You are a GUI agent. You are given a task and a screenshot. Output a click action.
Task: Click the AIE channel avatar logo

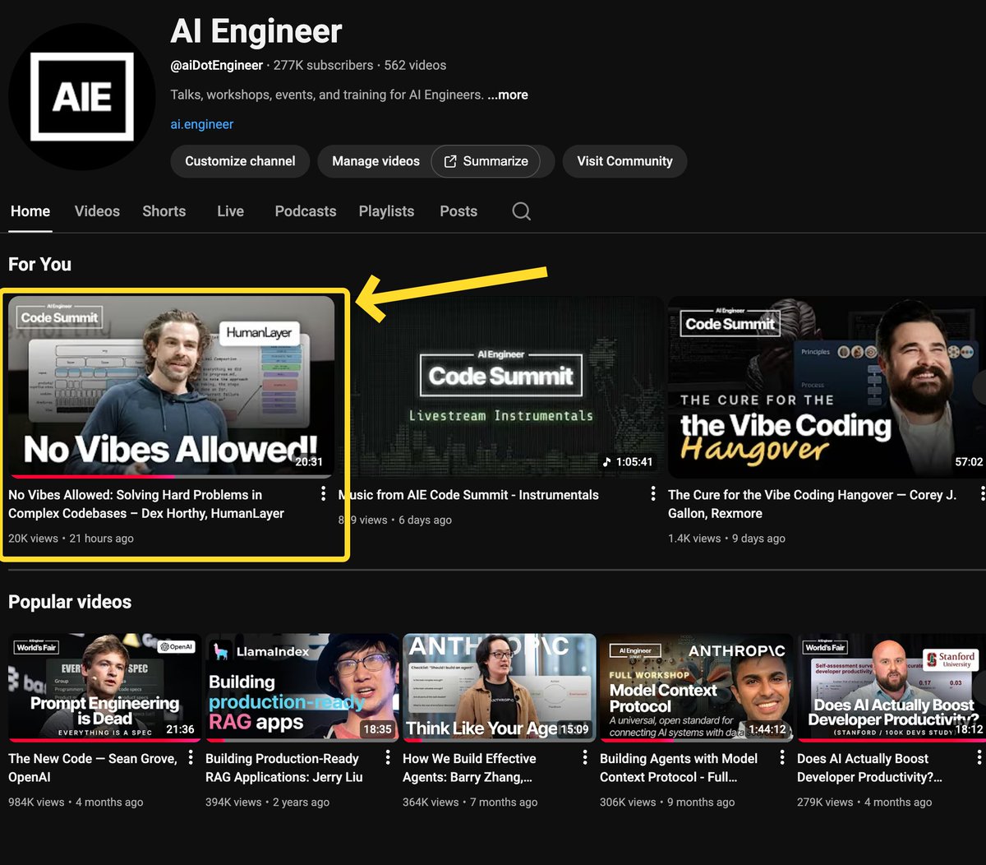[82, 97]
